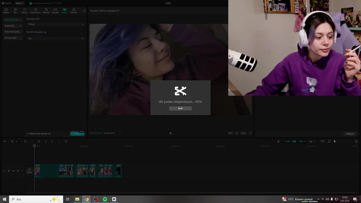
Task: Undo the last action
Action: coord(25,141)
